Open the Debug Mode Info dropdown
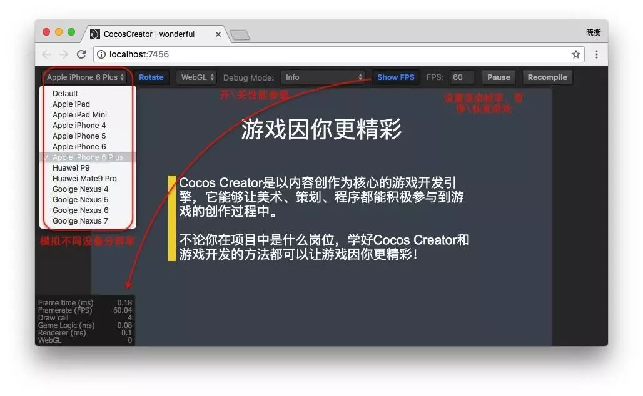The width and height of the screenshot is (643, 396). pyautogui.click(x=323, y=77)
